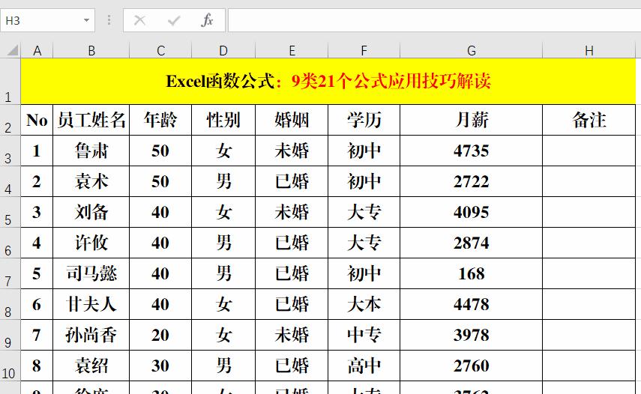Select column B header
Viewport: 641px width, 394px height.
[91, 51]
